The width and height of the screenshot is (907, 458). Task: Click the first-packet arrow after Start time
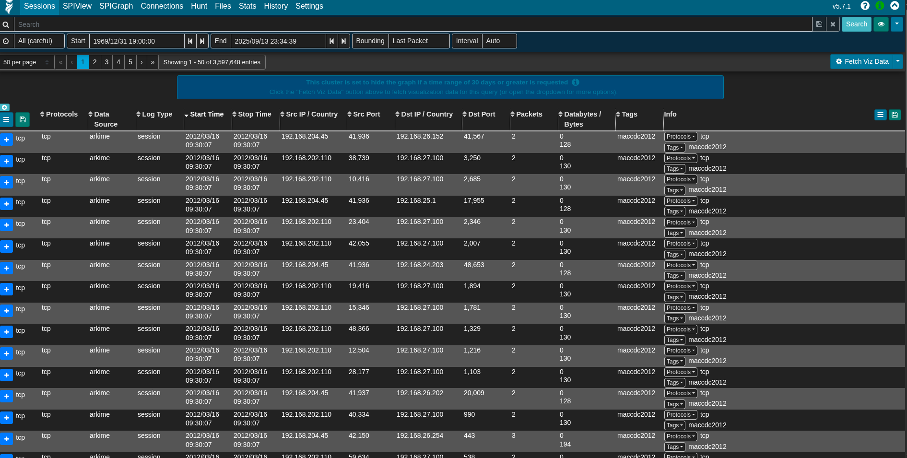point(190,41)
